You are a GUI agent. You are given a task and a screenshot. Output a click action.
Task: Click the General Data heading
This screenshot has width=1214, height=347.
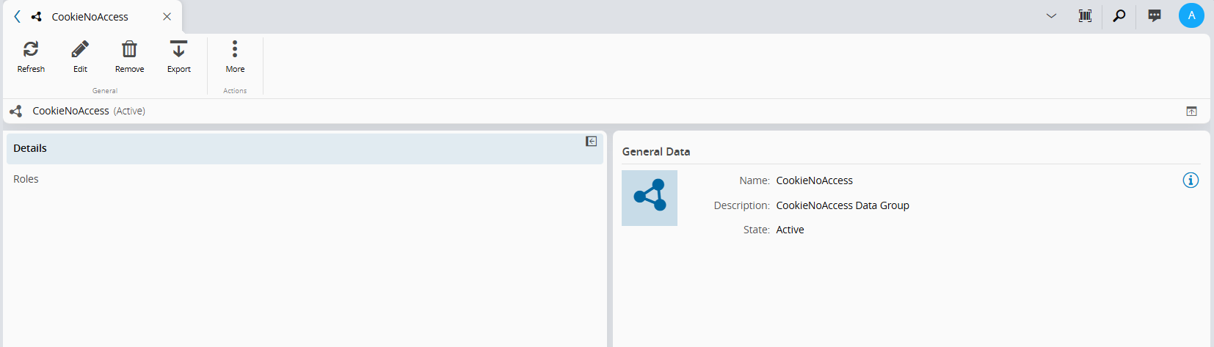(x=656, y=152)
